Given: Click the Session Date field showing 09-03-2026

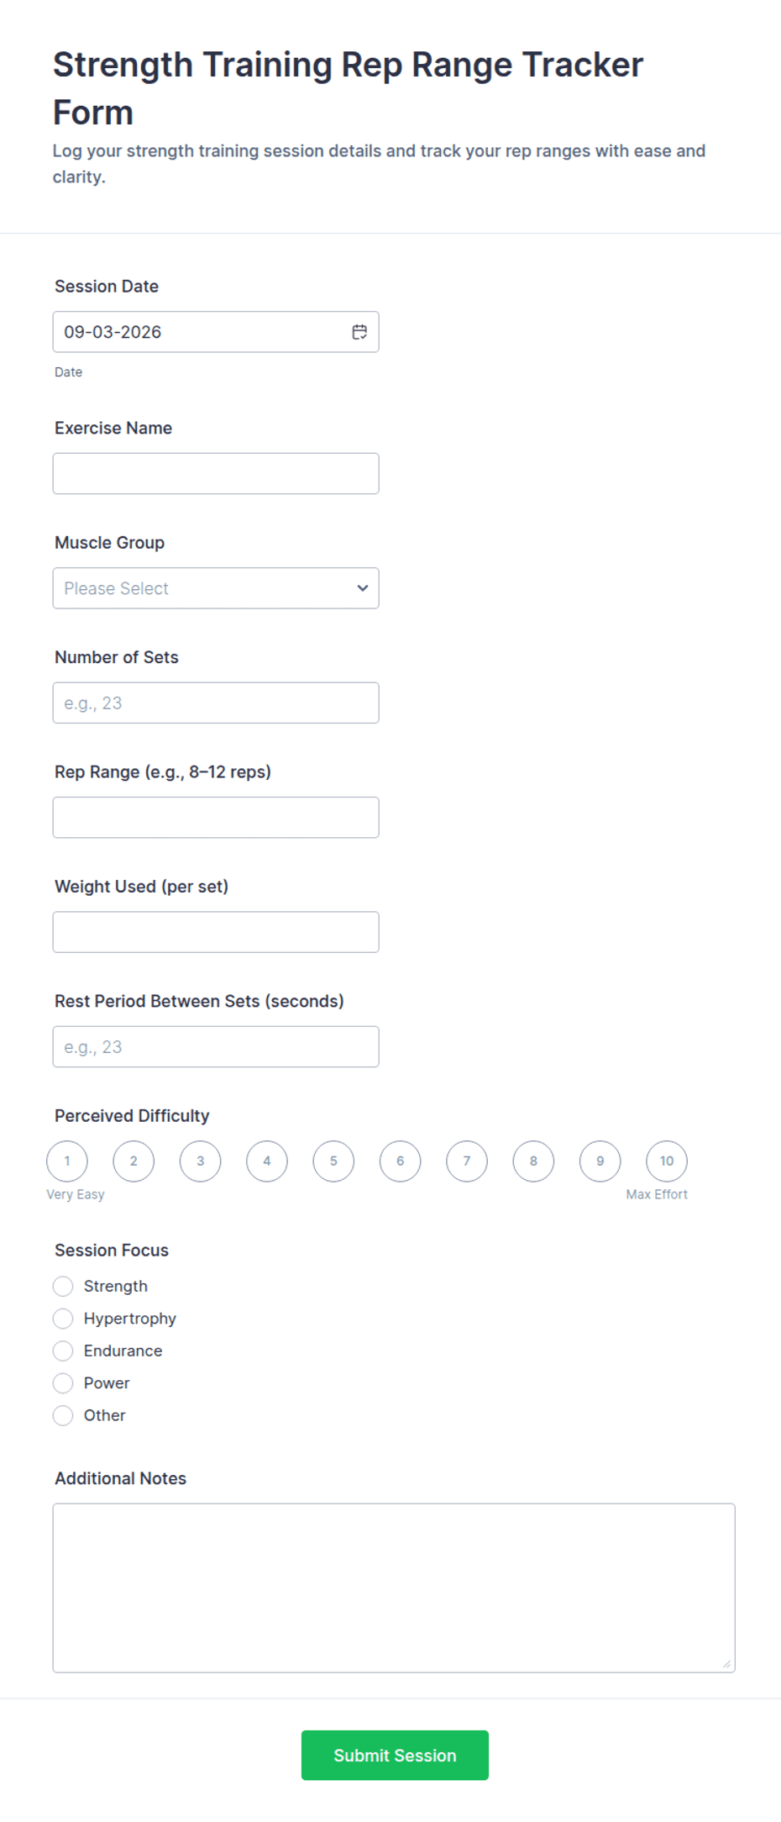Looking at the screenshot, I should [x=216, y=332].
